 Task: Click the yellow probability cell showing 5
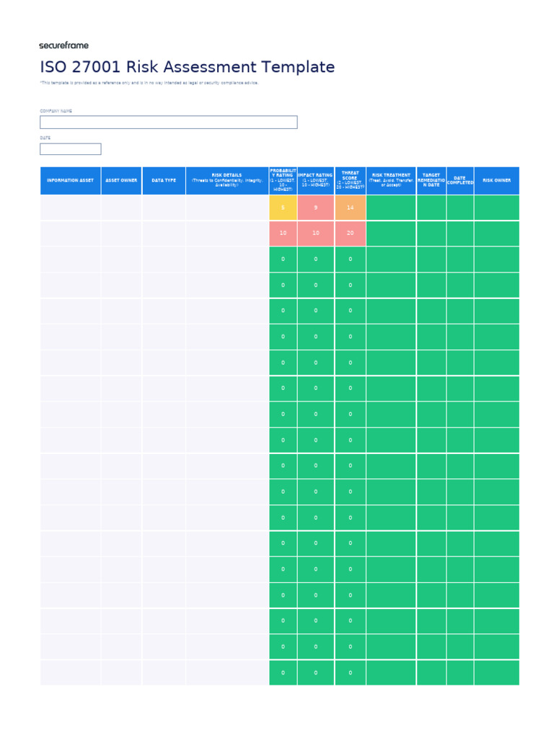pos(283,208)
